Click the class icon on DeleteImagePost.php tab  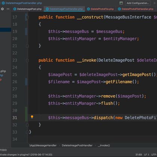[x=15, y=9]
